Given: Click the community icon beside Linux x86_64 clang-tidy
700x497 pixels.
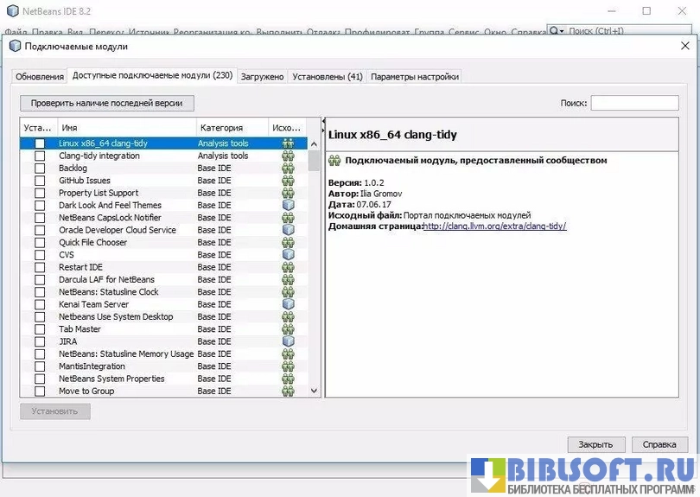Looking at the screenshot, I should [x=288, y=143].
